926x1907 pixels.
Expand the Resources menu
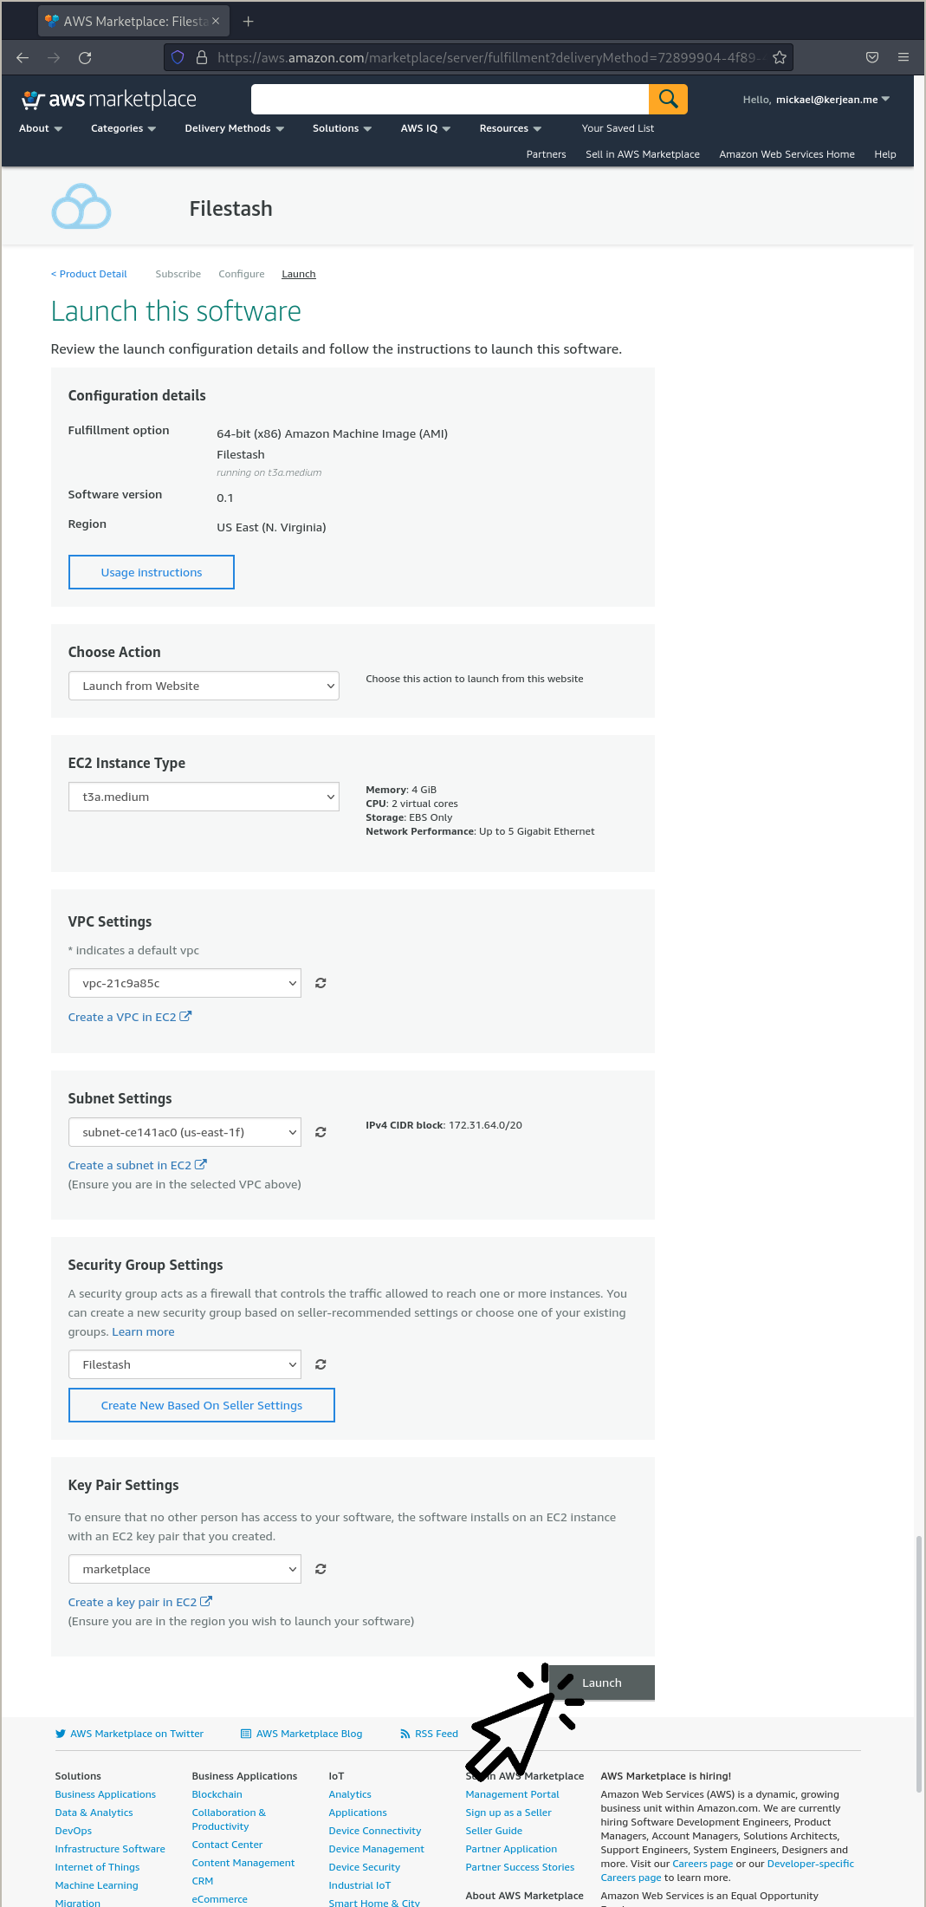point(510,128)
